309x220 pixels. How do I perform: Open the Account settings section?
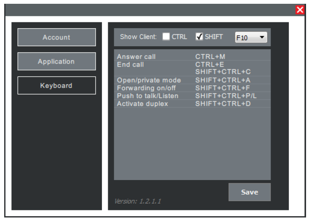(x=56, y=37)
